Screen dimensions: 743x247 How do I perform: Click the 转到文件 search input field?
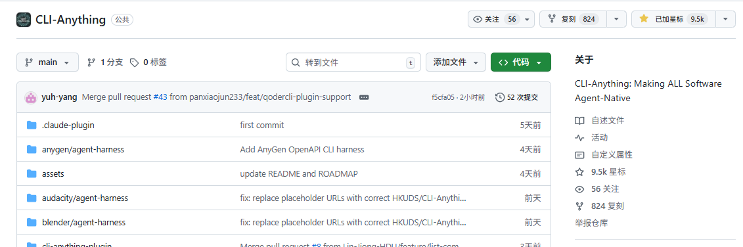pyautogui.click(x=353, y=62)
